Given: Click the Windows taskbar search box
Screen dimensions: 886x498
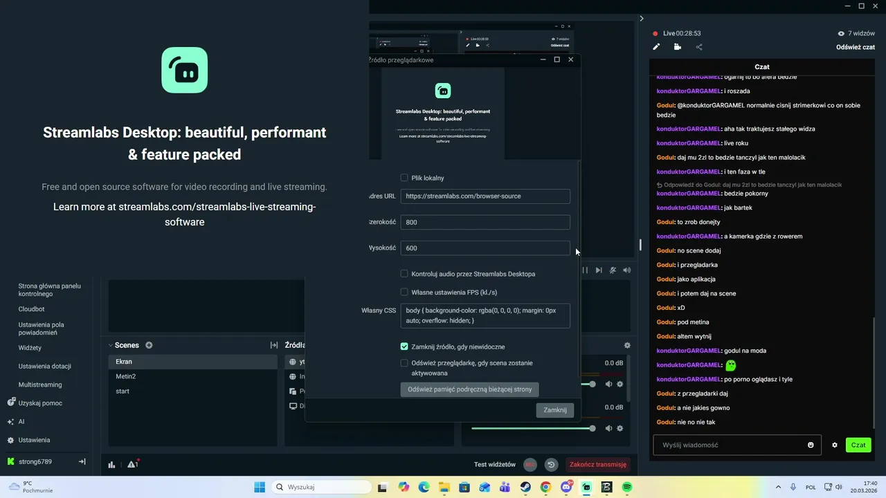Looking at the screenshot, I should click(x=320, y=487).
